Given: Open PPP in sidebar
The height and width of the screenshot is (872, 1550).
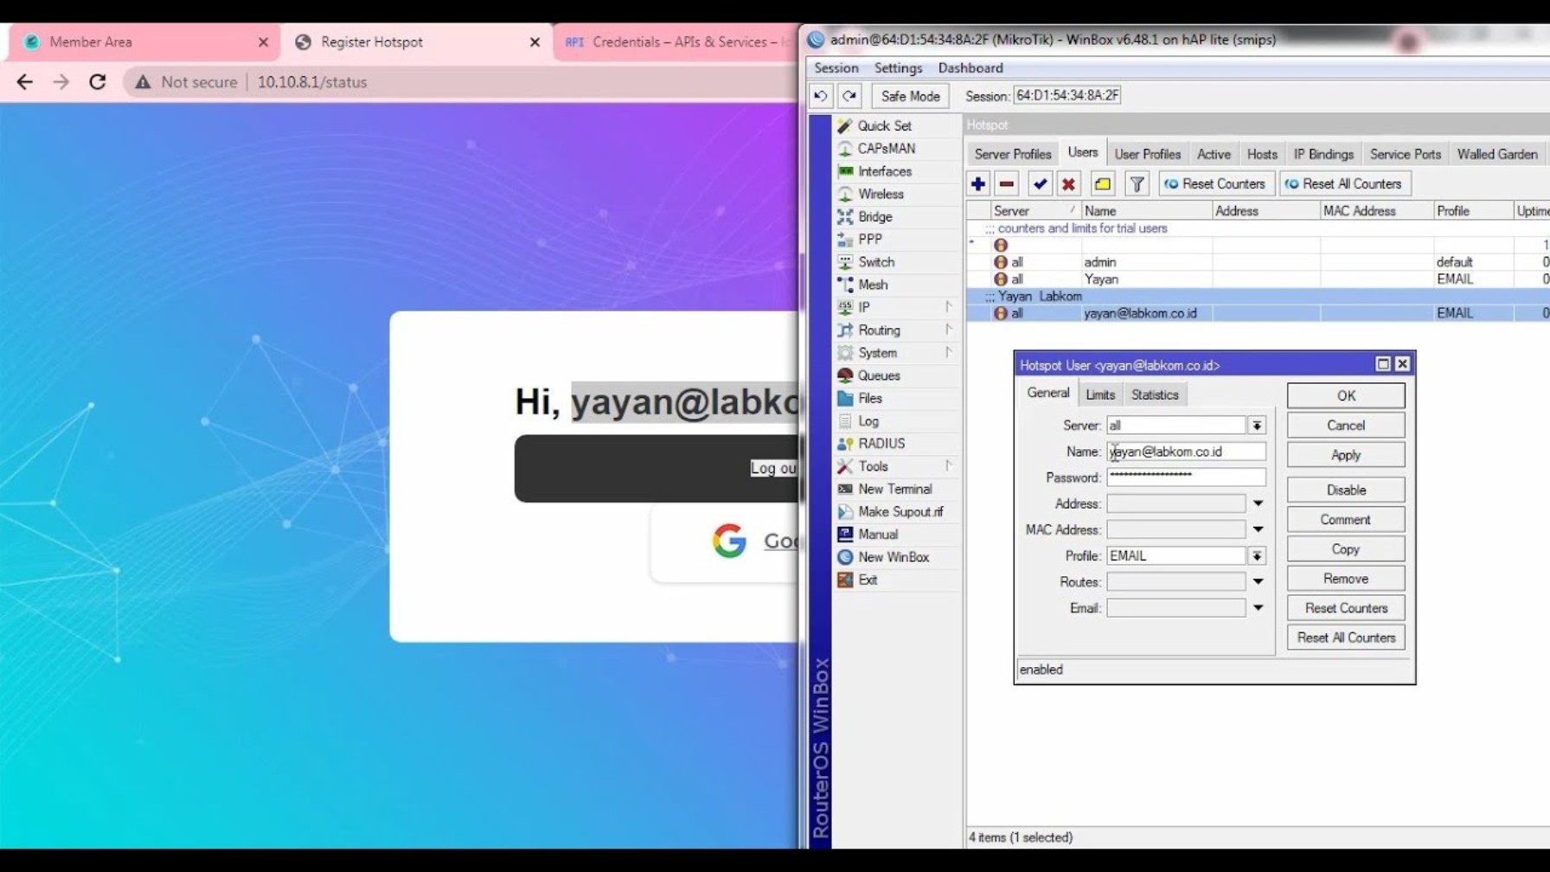Looking at the screenshot, I should pyautogui.click(x=869, y=240).
